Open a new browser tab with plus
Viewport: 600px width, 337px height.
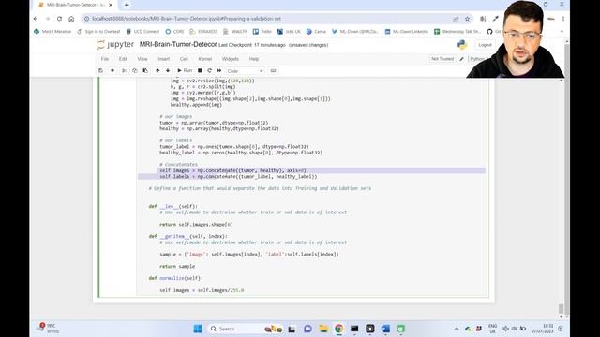click(127, 5)
